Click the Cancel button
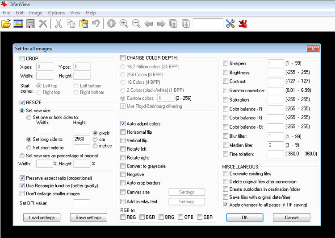Image resolution: width=335 pixels, height=238 pixels. [292, 217]
